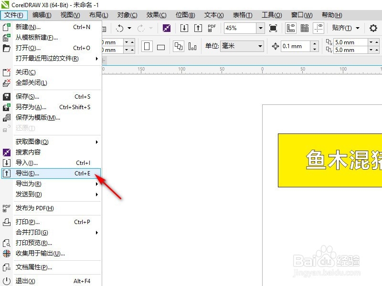
Task: Open the 布局 menu
Action: 99,15
